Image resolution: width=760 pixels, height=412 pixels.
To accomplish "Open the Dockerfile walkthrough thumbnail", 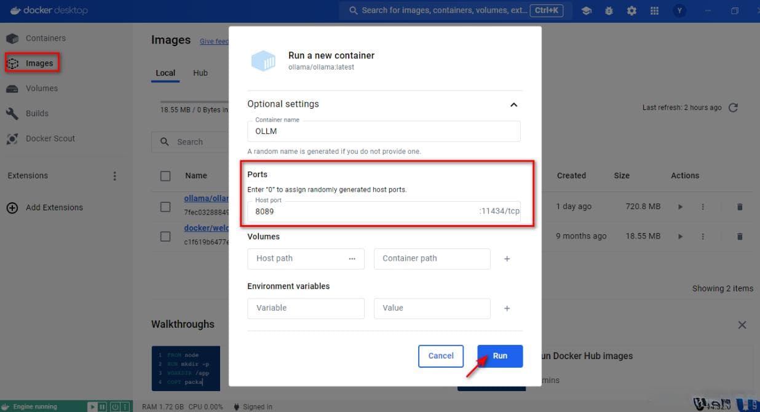I will click(x=186, y=368).
